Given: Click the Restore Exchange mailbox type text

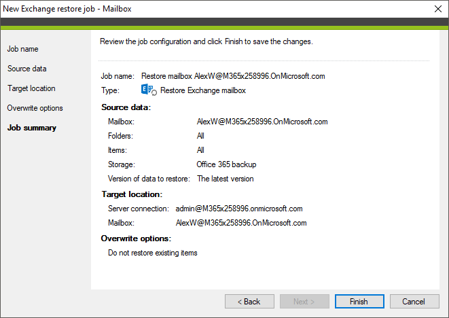Looking at the screenshot, I should click(203, 90).
